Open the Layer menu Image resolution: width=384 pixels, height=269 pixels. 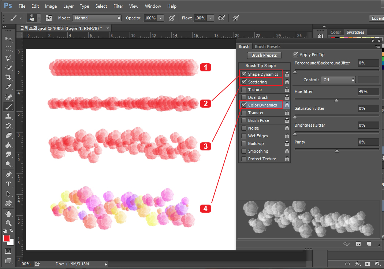coord(68,6)
